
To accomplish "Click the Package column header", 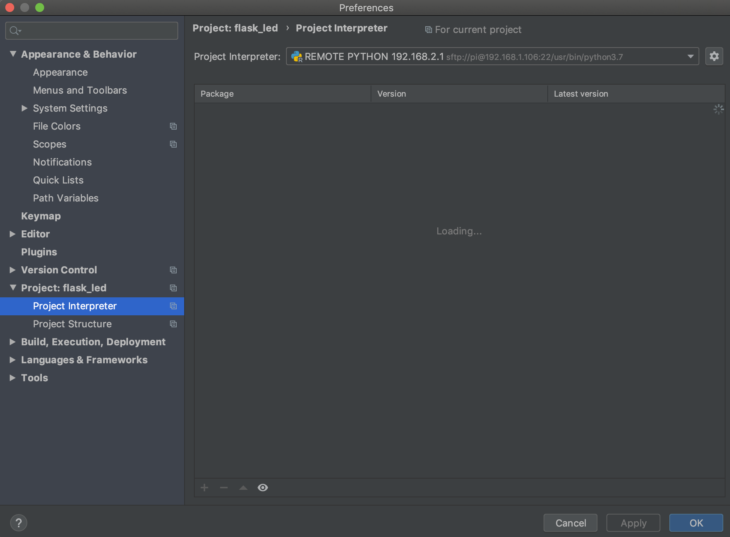I will 282,94.
